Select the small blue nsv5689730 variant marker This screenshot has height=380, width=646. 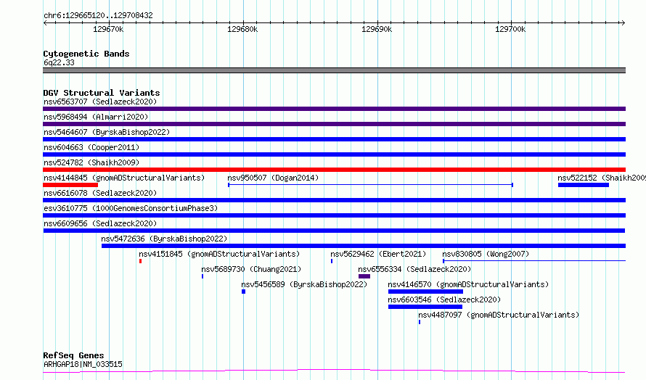(x=203, y=276)
